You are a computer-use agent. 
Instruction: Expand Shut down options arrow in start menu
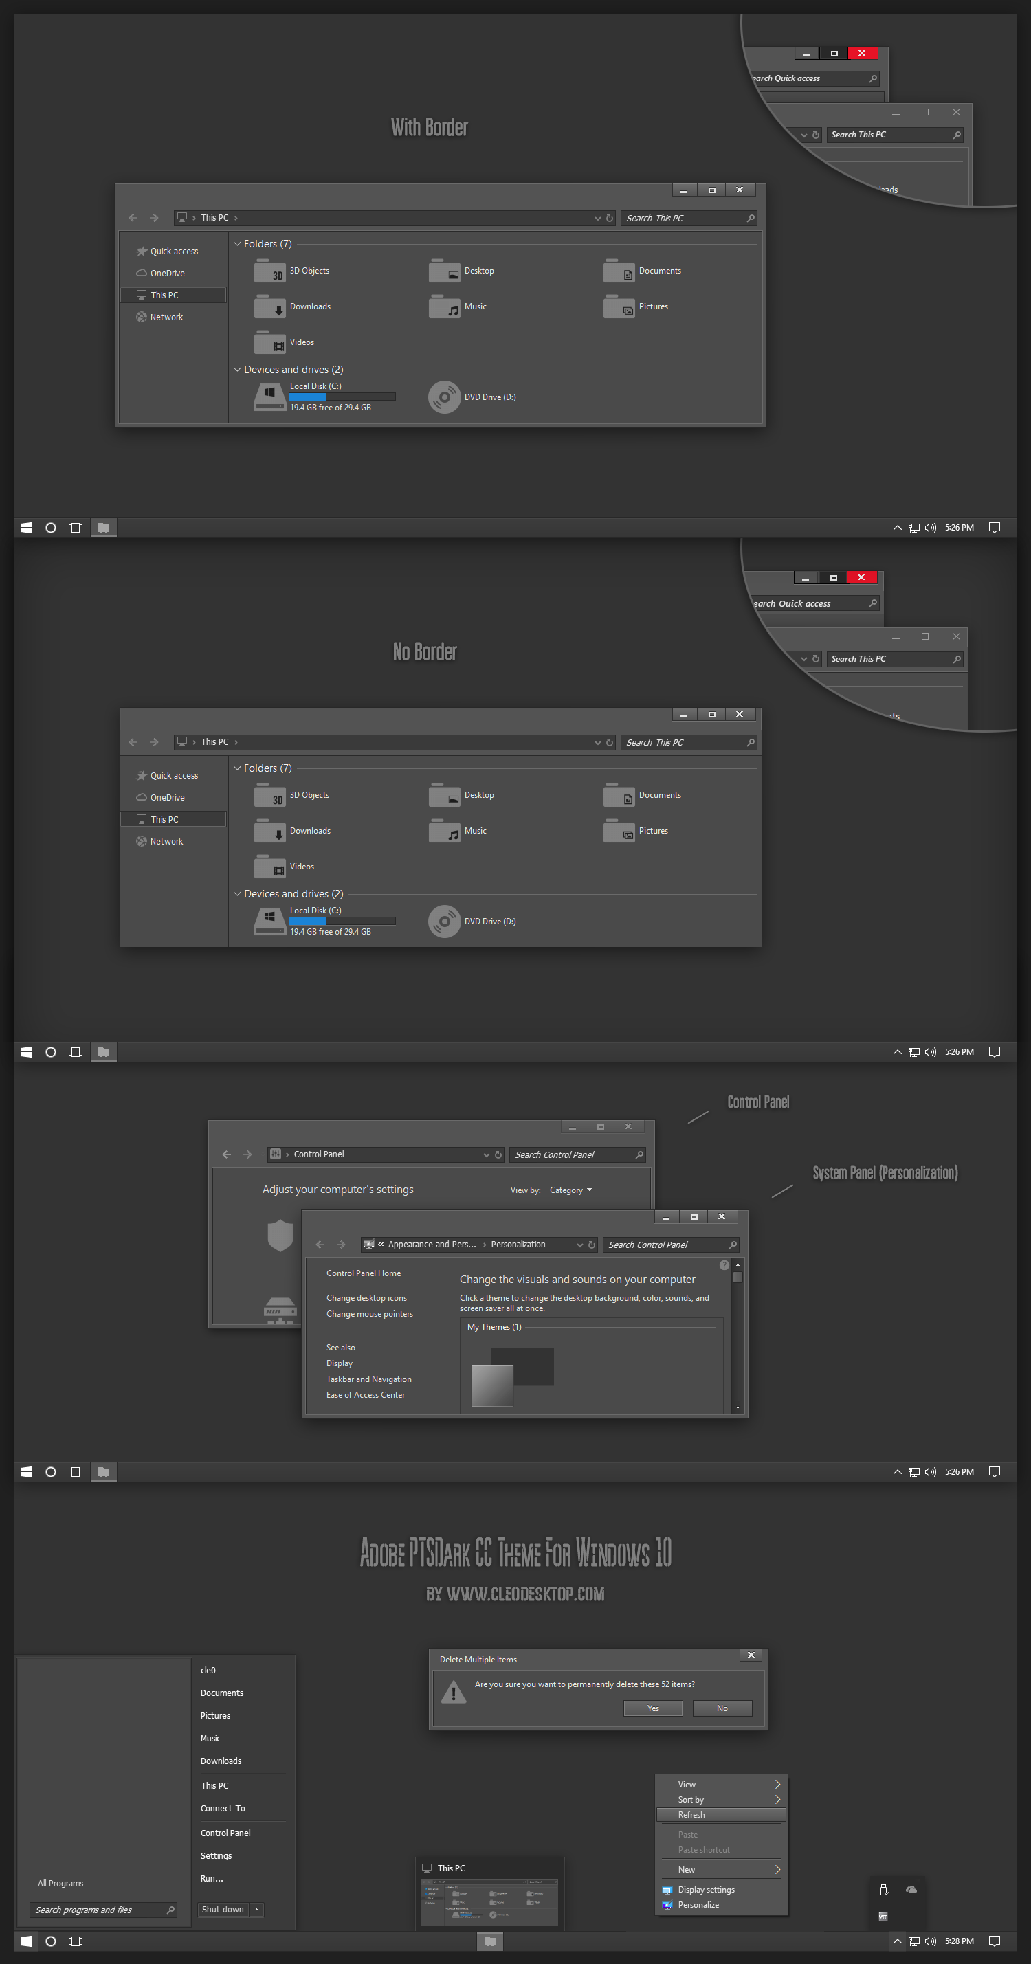pos(256,1910)
